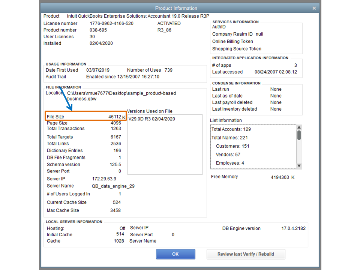Click Total Links value 2536
This screenshot has height=270, width=360.
tap(116, 144)
